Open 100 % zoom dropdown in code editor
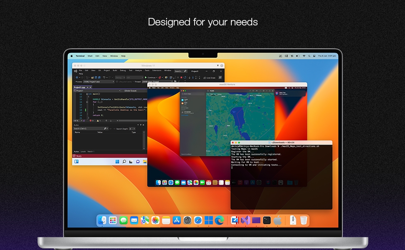Screen dimensions: 405x250 pyautogui.click(x=78, y=120)
